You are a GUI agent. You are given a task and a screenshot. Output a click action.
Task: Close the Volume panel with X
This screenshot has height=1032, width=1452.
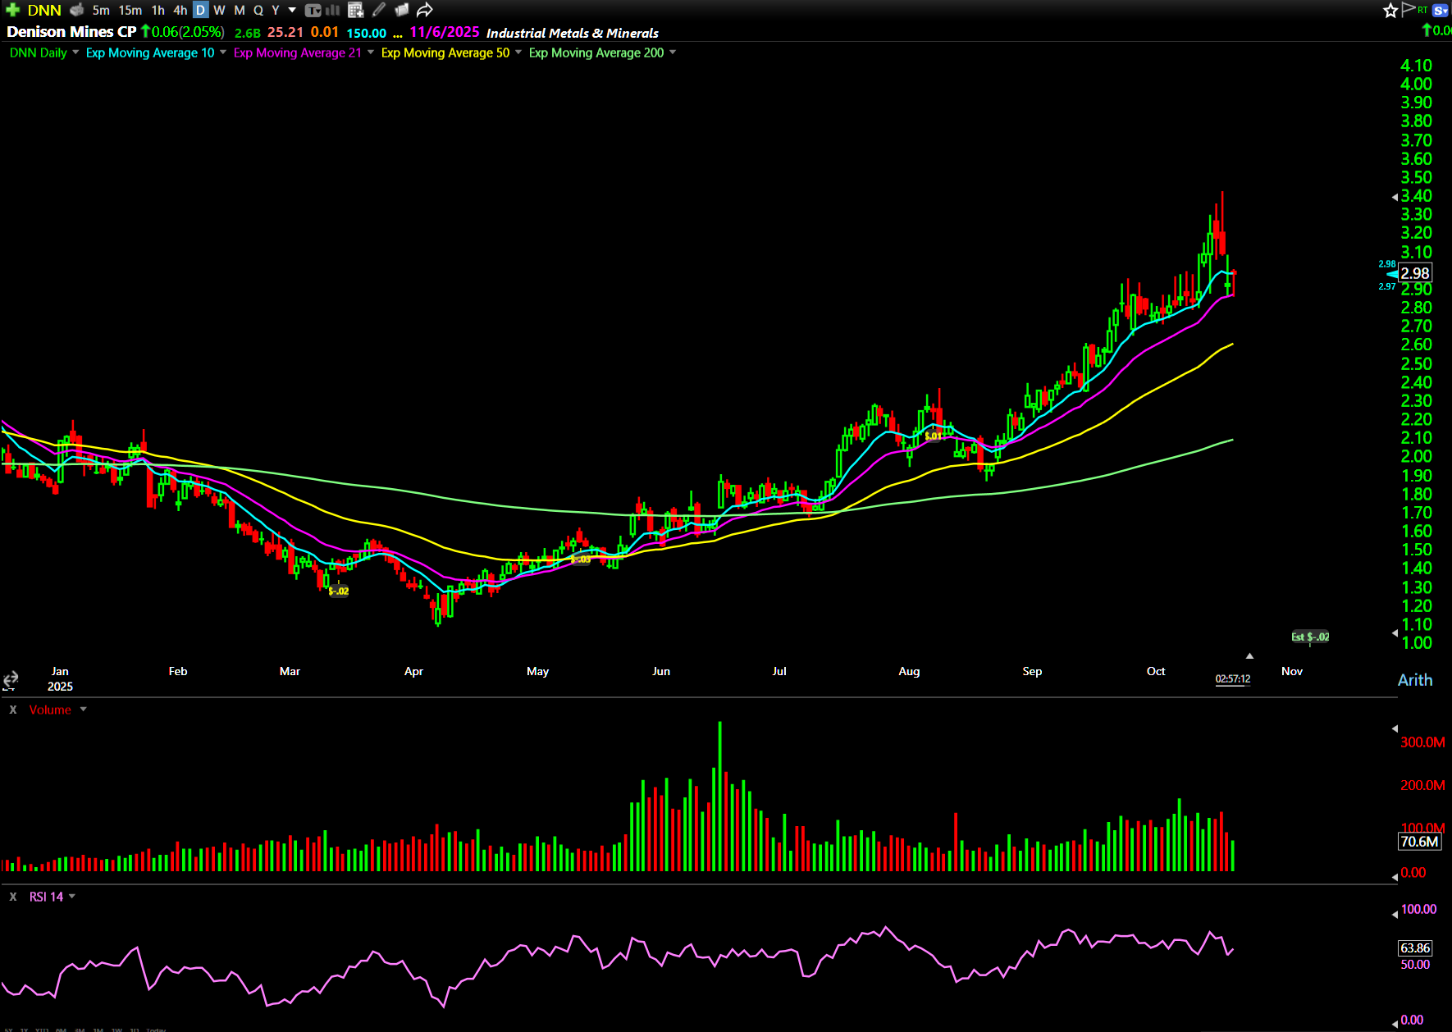[x=13, y=710]
